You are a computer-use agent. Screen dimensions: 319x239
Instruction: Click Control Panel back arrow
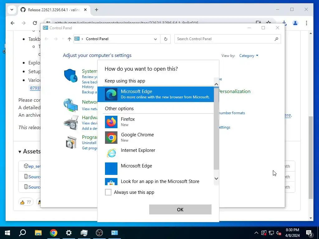click(47, 39)
